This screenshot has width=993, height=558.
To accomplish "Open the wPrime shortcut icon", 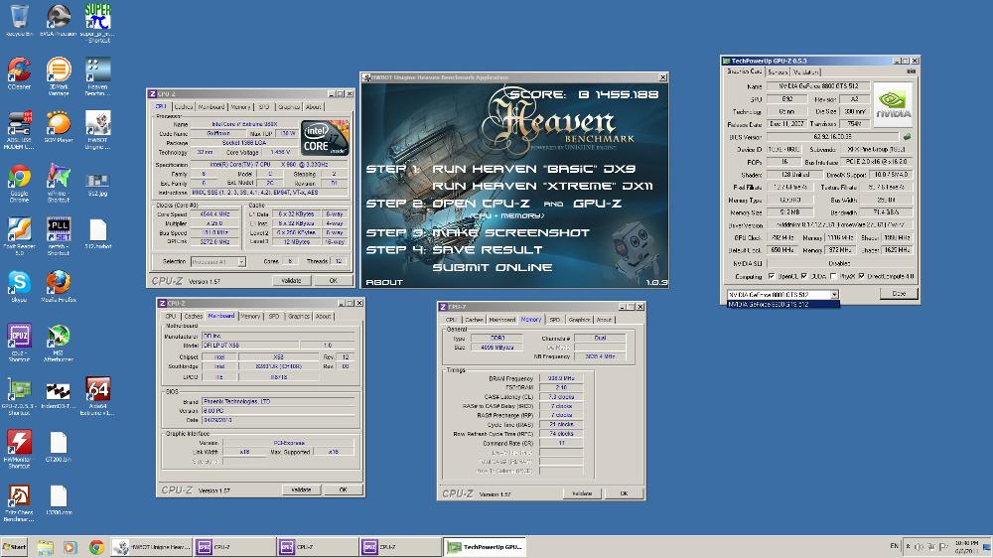I will (59, 183).
